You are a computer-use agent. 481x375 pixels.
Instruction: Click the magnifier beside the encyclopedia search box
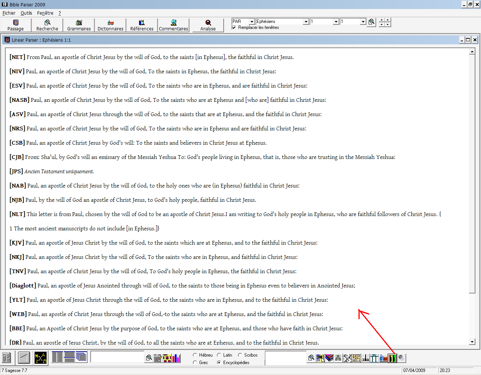pos(311,358)
